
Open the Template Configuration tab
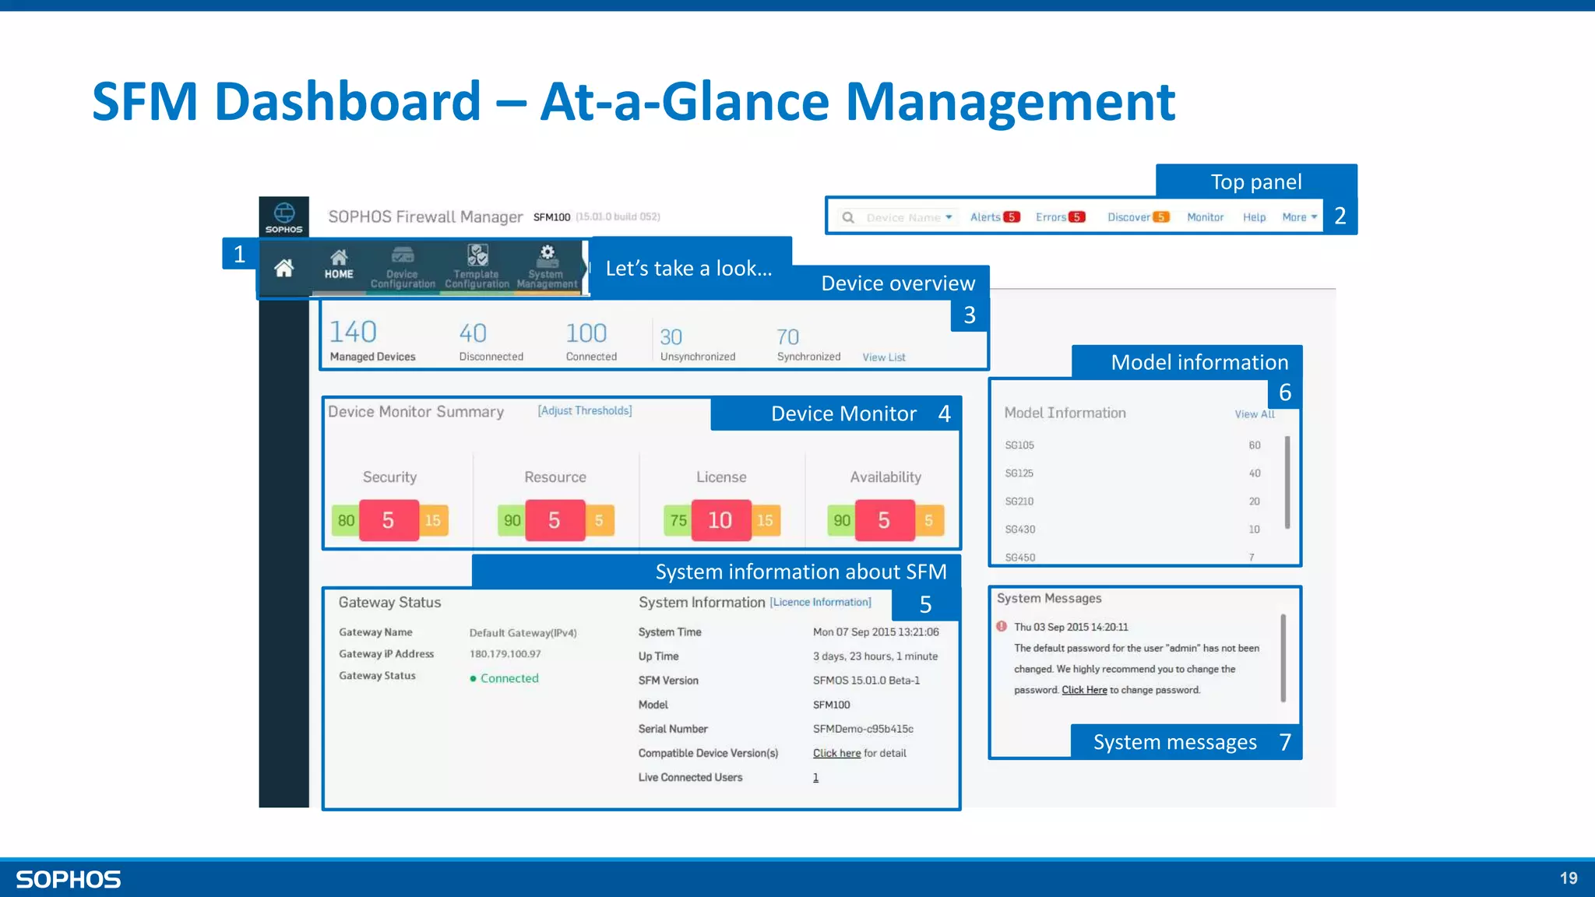pyautogui.click(x=477, y=267)
